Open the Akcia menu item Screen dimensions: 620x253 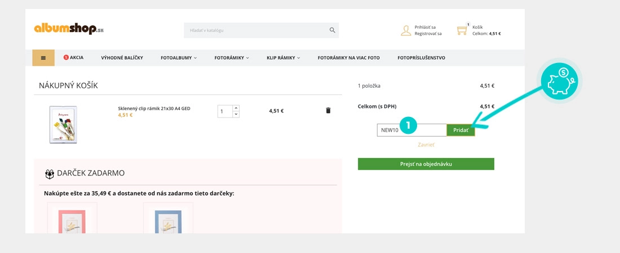pyautogui.click(x=73, y=57)
